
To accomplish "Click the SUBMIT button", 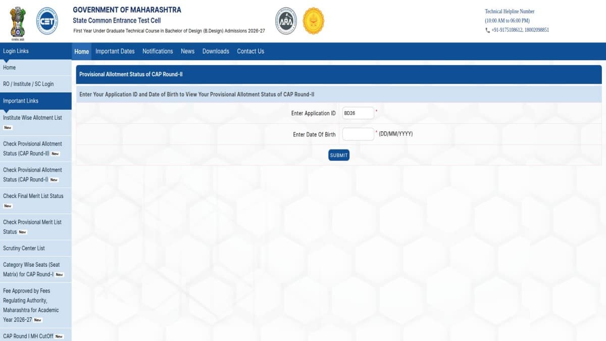I will (339, 155).
